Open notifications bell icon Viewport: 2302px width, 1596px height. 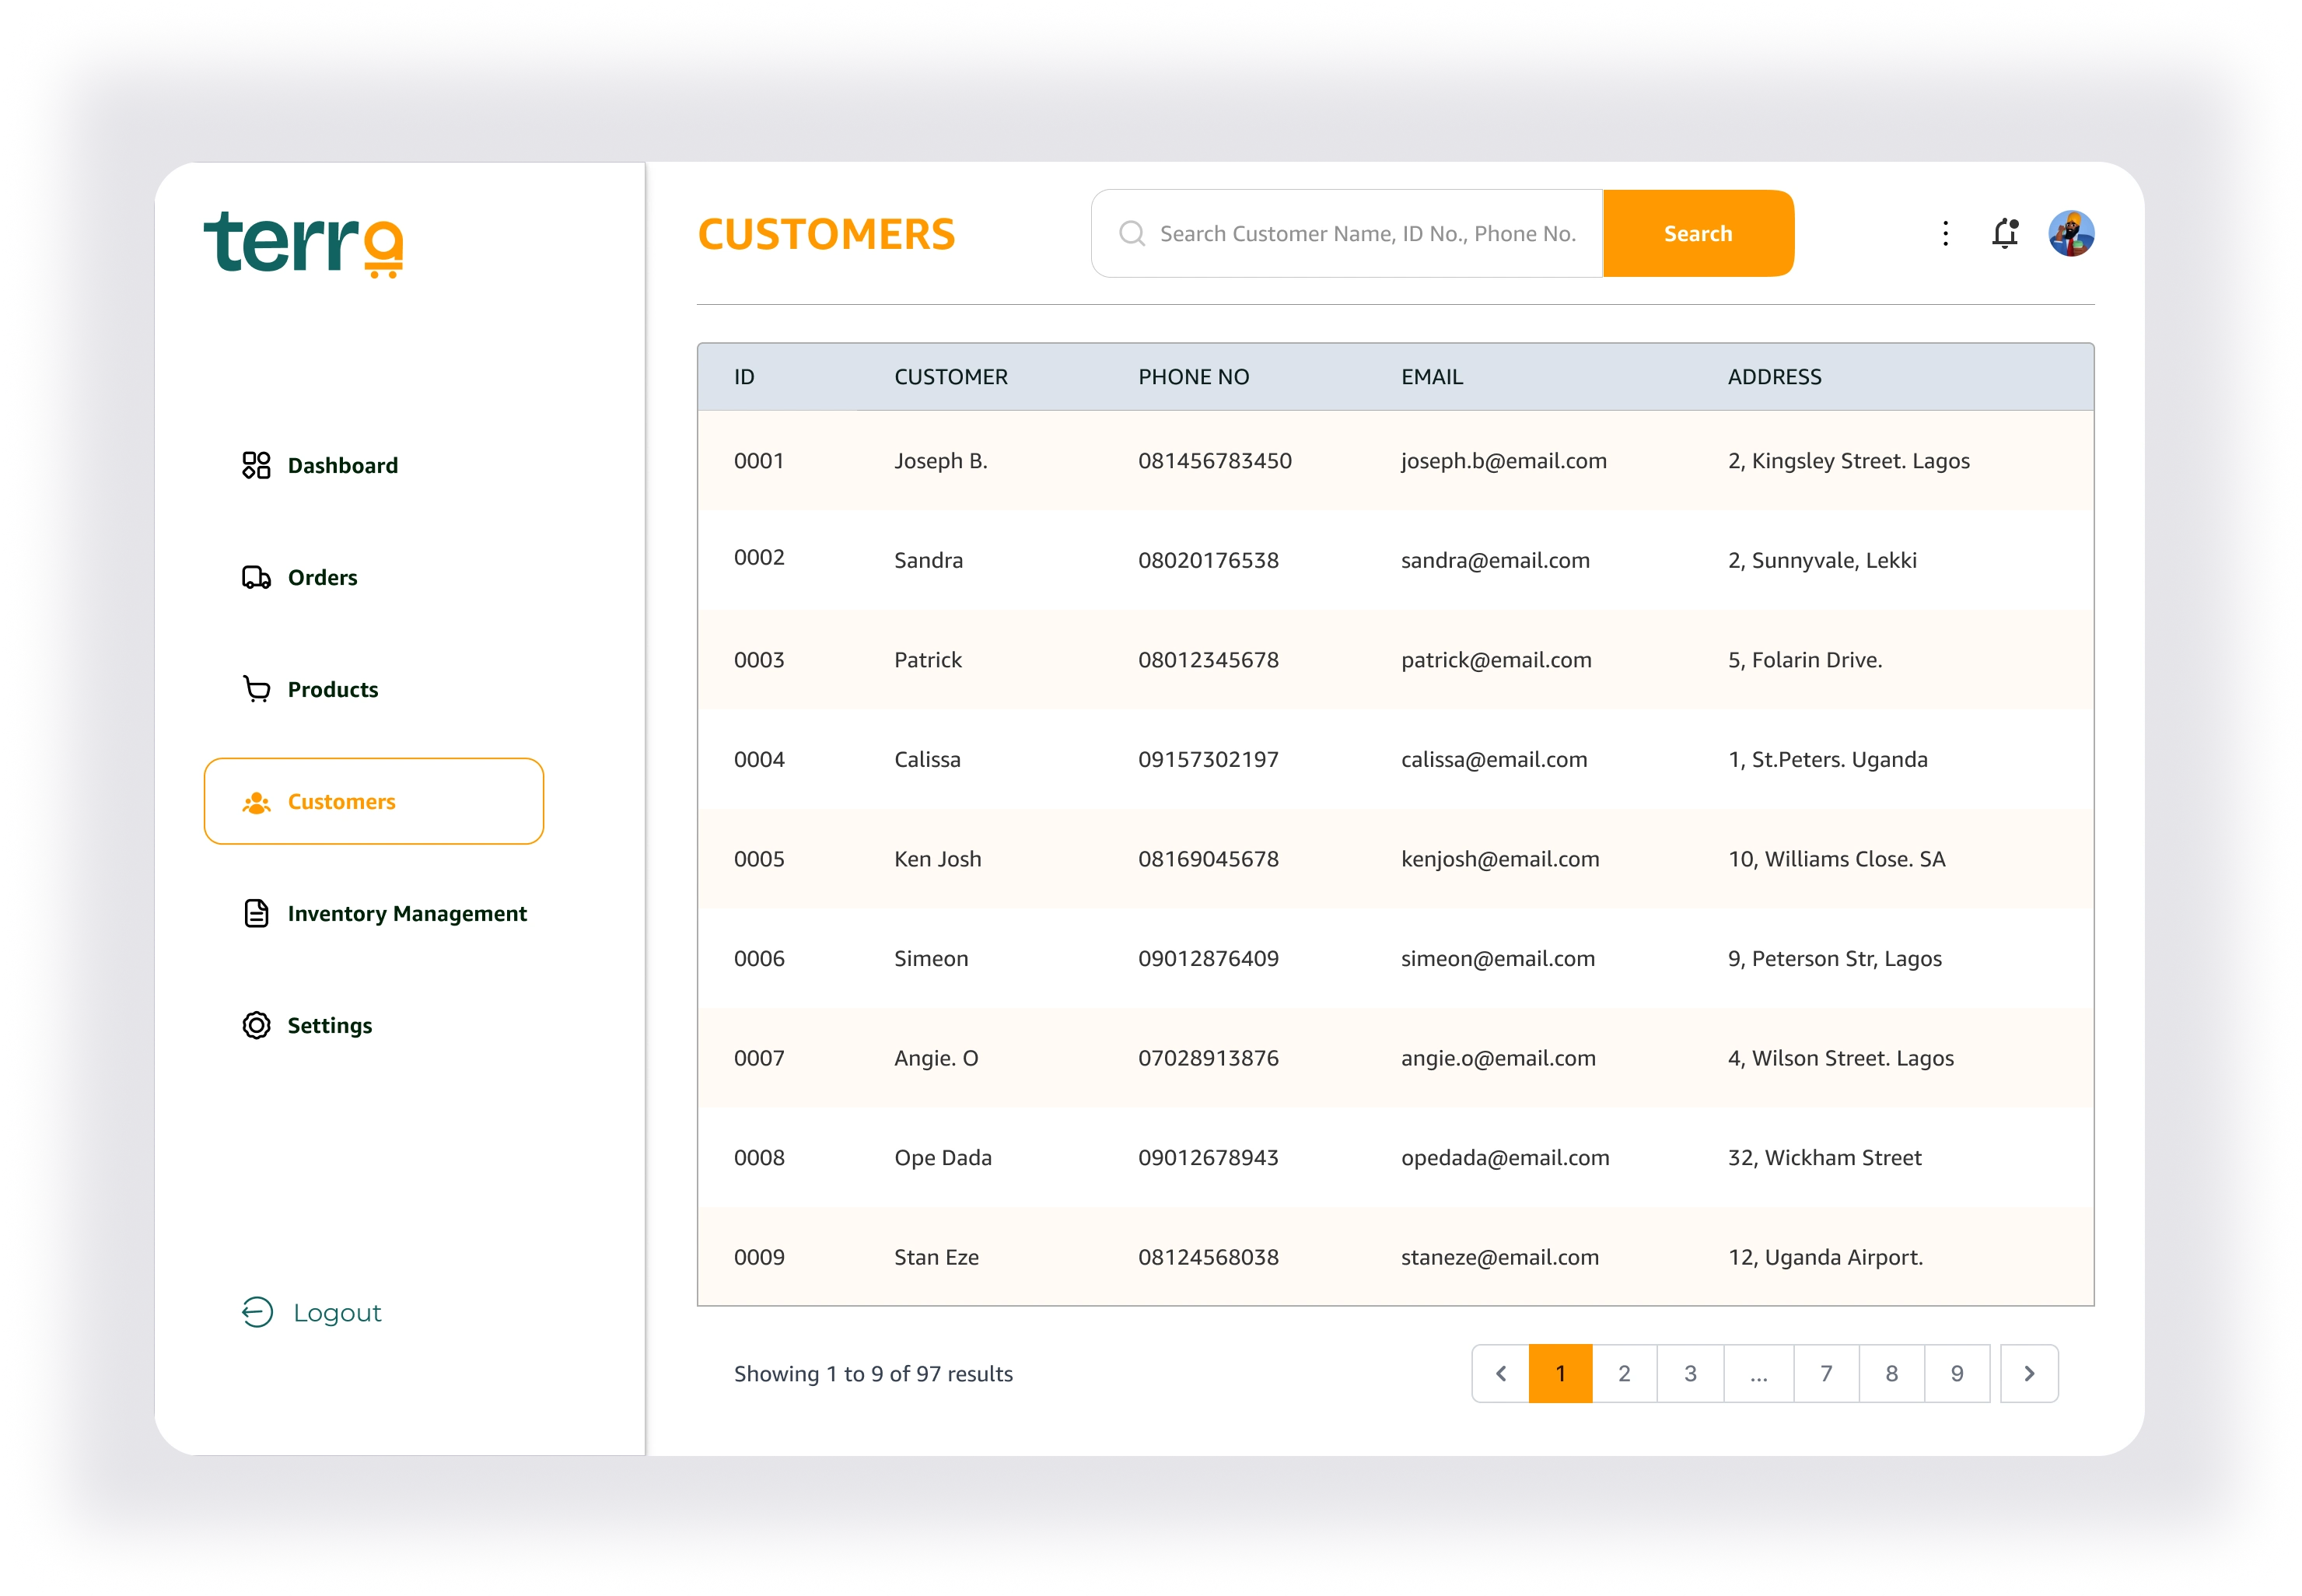pos(2005,233)
